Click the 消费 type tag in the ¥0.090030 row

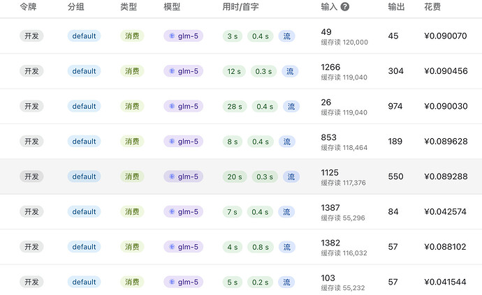point(132,106)
